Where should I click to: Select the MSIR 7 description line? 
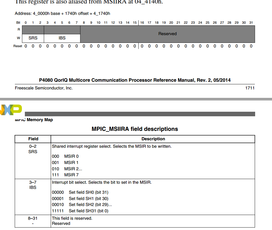point(65,175)
